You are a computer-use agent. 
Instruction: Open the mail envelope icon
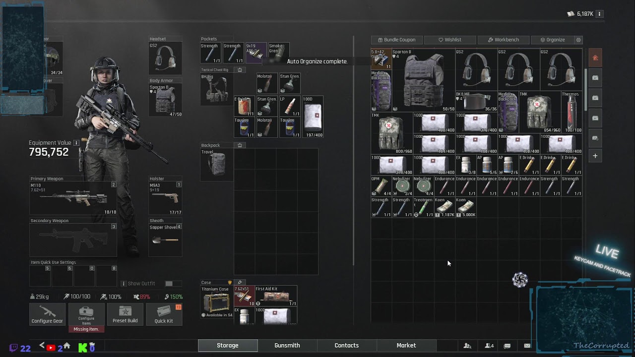pyautogui.click(x=527, y=346)
